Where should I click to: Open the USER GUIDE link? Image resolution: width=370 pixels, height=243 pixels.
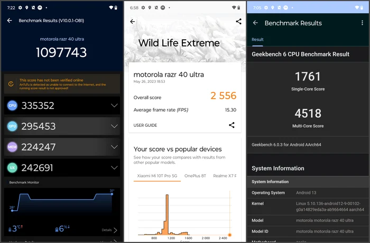tap(145, 125)
